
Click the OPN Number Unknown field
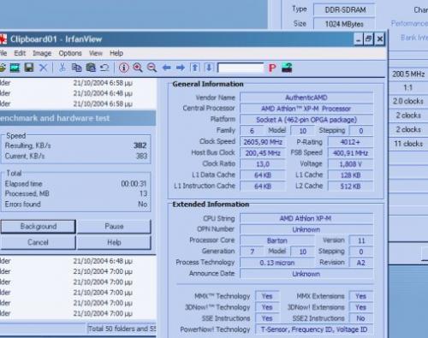click(x=306, y=229)
